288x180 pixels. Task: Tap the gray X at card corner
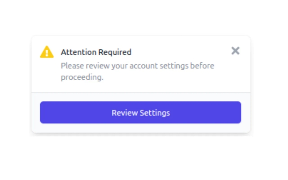click(235, 51)
